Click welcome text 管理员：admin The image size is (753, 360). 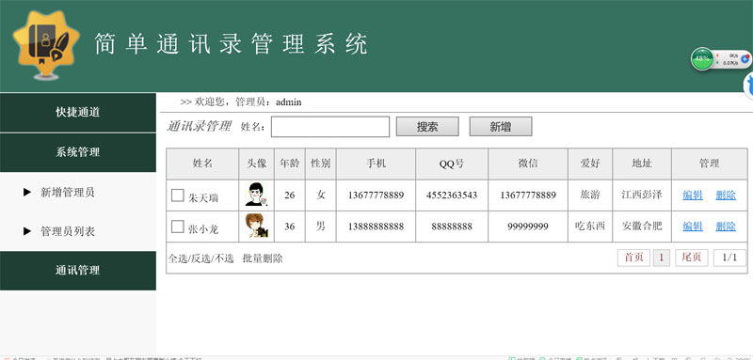[x=268, y=102]
